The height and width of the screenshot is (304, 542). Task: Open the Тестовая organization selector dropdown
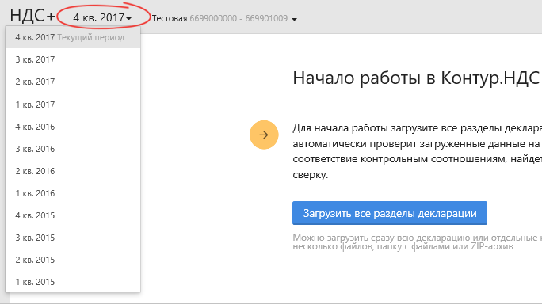click(224, 18)
